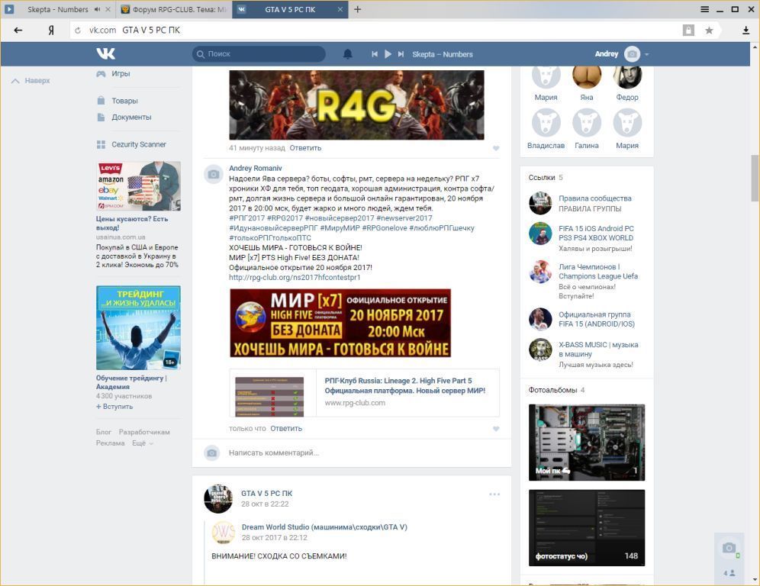Bookmark this page with star icon
Viewport: 760px width, 586px height.
pos(709,31)
